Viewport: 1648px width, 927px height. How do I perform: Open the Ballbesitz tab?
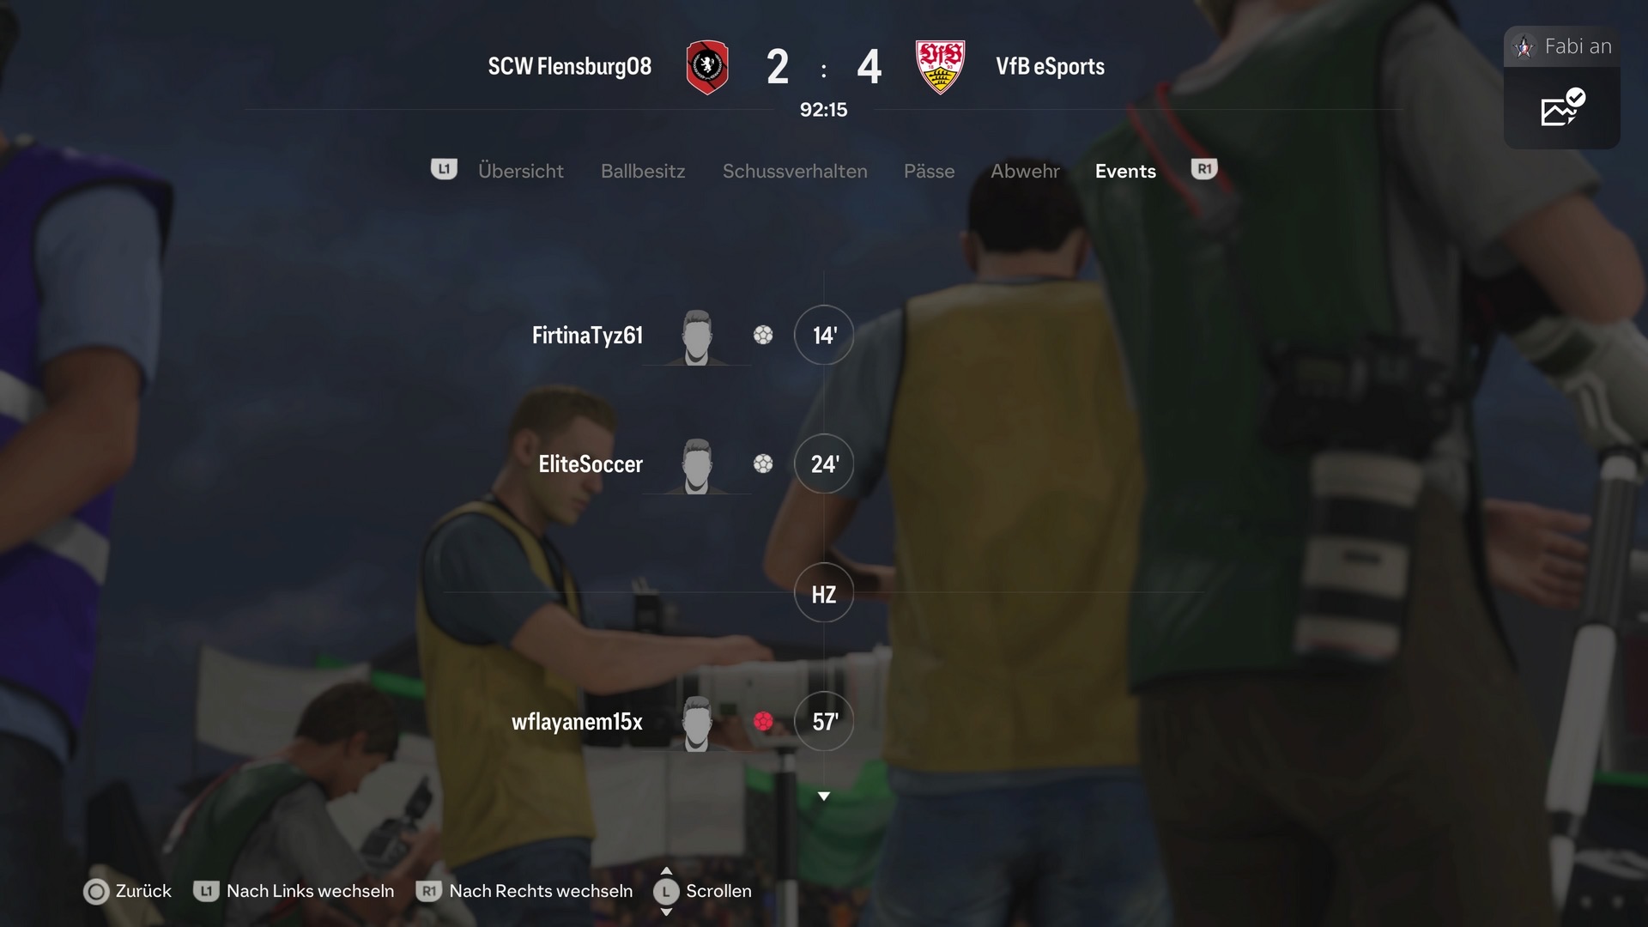point(643,171)
